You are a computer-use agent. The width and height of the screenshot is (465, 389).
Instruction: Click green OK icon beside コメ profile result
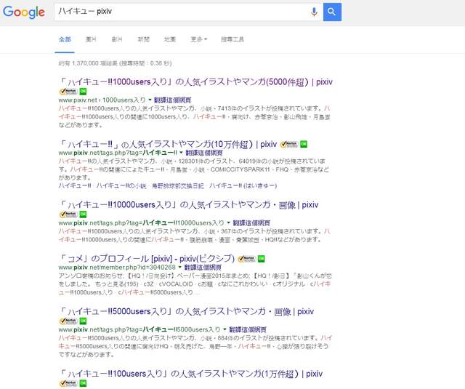pos(262,259)
